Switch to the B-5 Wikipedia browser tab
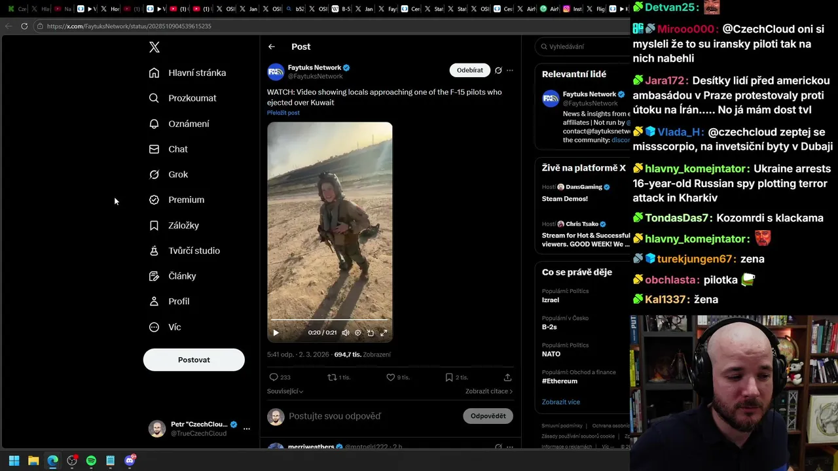 click(342, 9)
